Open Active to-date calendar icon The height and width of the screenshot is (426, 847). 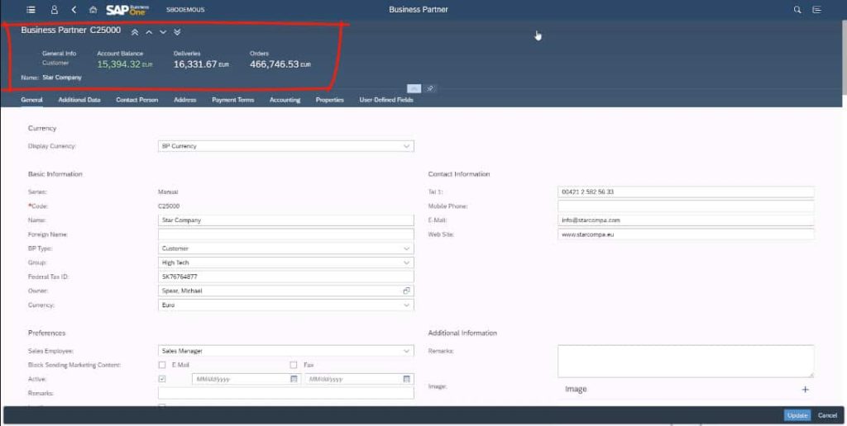pyautogui.click(x=407, y=379)
